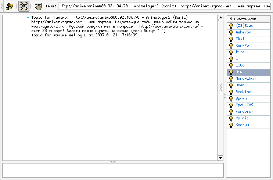The height and width of the screenshot is (180, 273).
Task: Click the message input box at bottom
Action: coord(113,170)
